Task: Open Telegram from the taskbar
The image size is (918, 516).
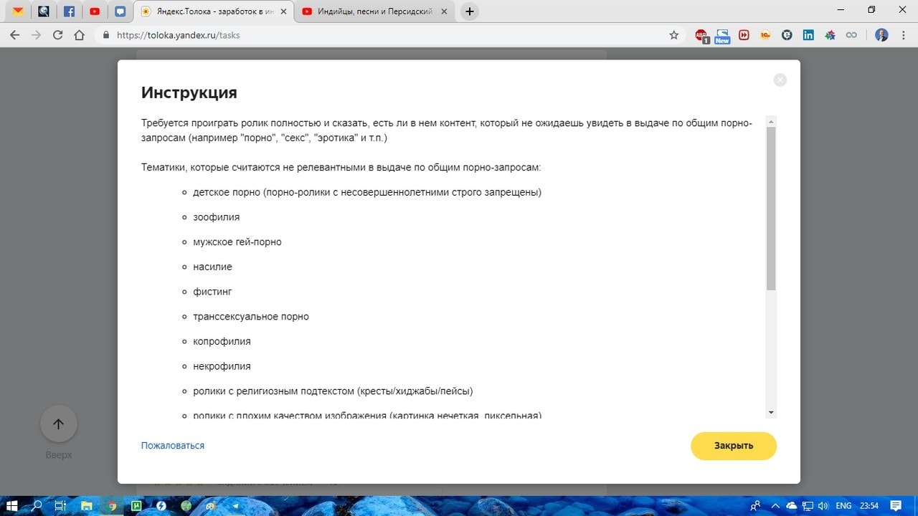Action: 236,505
